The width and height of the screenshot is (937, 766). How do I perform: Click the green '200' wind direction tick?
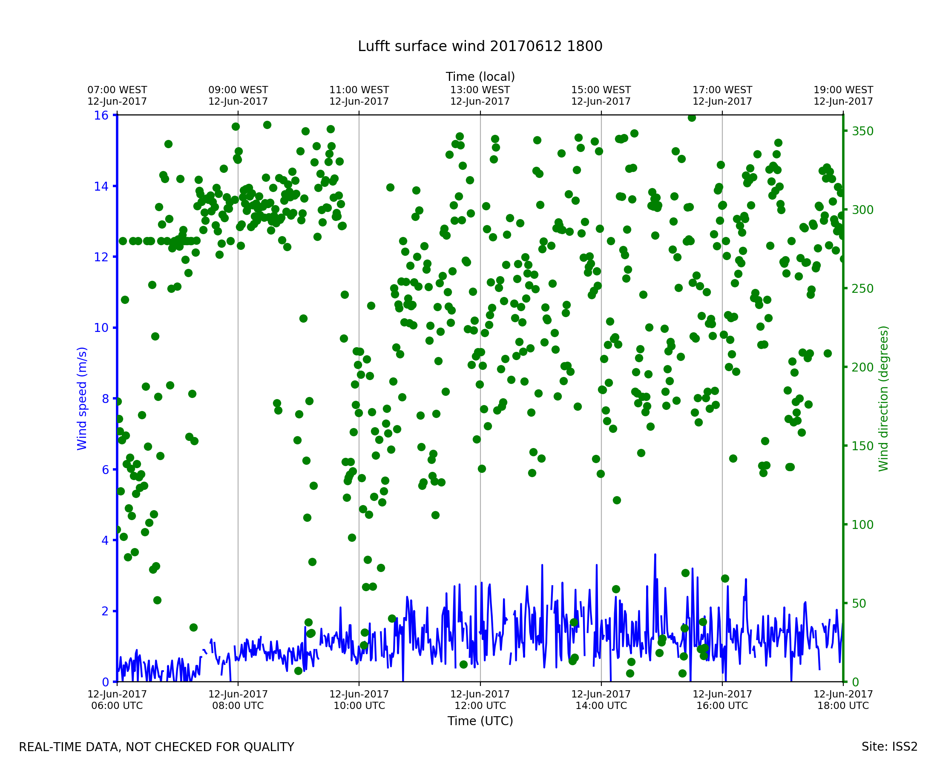(862, 368)
